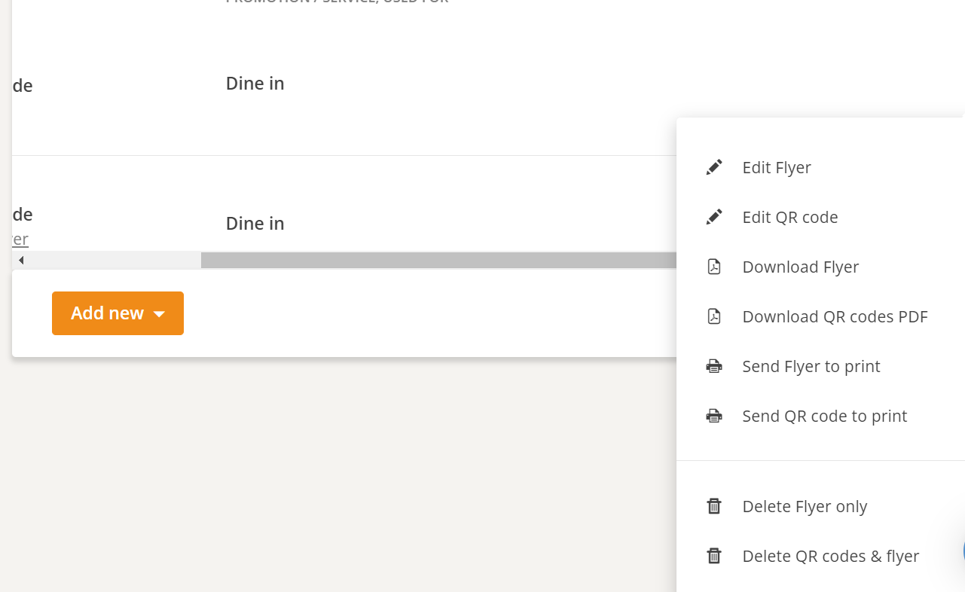Click the horizontal scrollbar left arrow
Screen dimensions: 965x592
(x=21, y=260)
